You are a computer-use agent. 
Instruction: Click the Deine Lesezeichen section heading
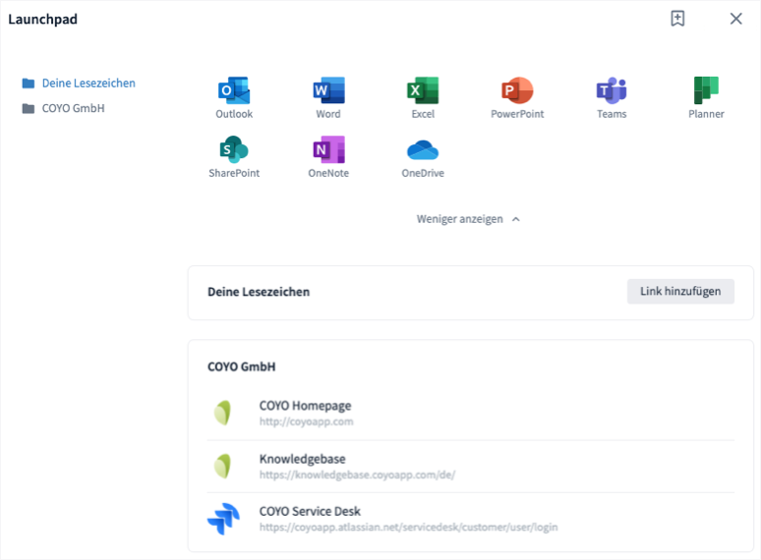(259, 292)
